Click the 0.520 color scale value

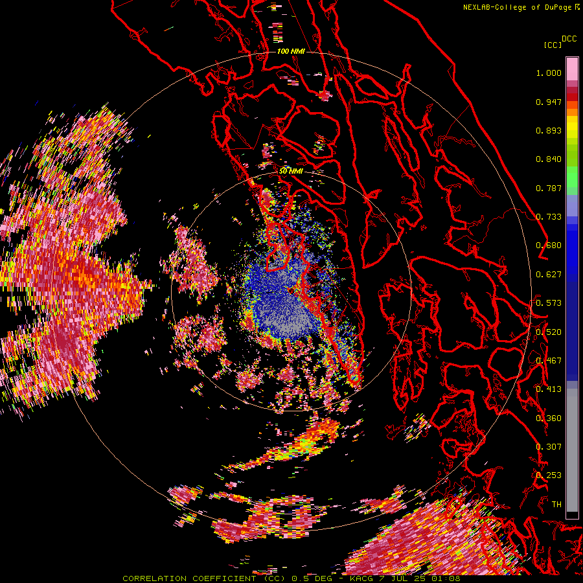[x=549, y=332]
